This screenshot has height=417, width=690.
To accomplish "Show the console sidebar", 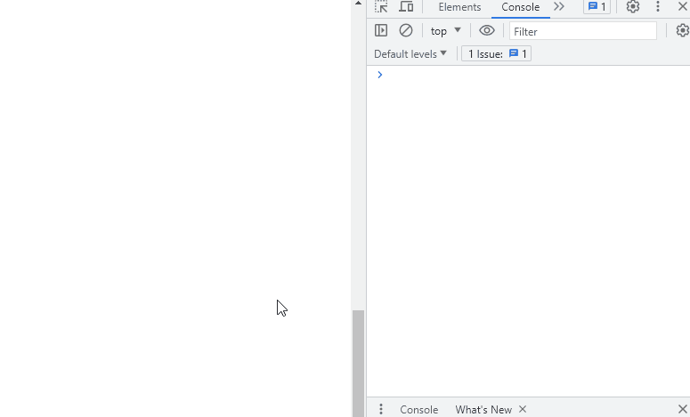I will [381, 30].
